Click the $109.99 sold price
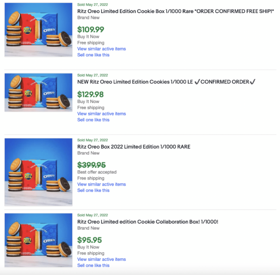The height and width of the screenshot is (275, 280). [x=91, y=29]
